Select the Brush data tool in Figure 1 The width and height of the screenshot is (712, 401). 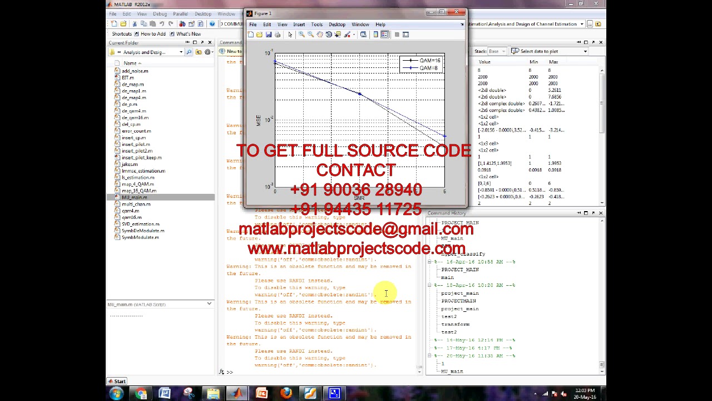(x=347, y=35)
